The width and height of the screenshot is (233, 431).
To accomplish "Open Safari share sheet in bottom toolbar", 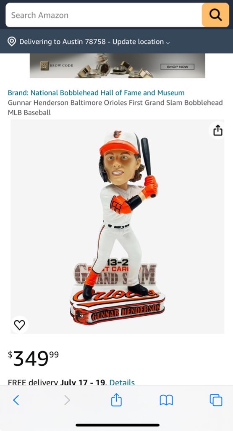I will pos(116,400).
